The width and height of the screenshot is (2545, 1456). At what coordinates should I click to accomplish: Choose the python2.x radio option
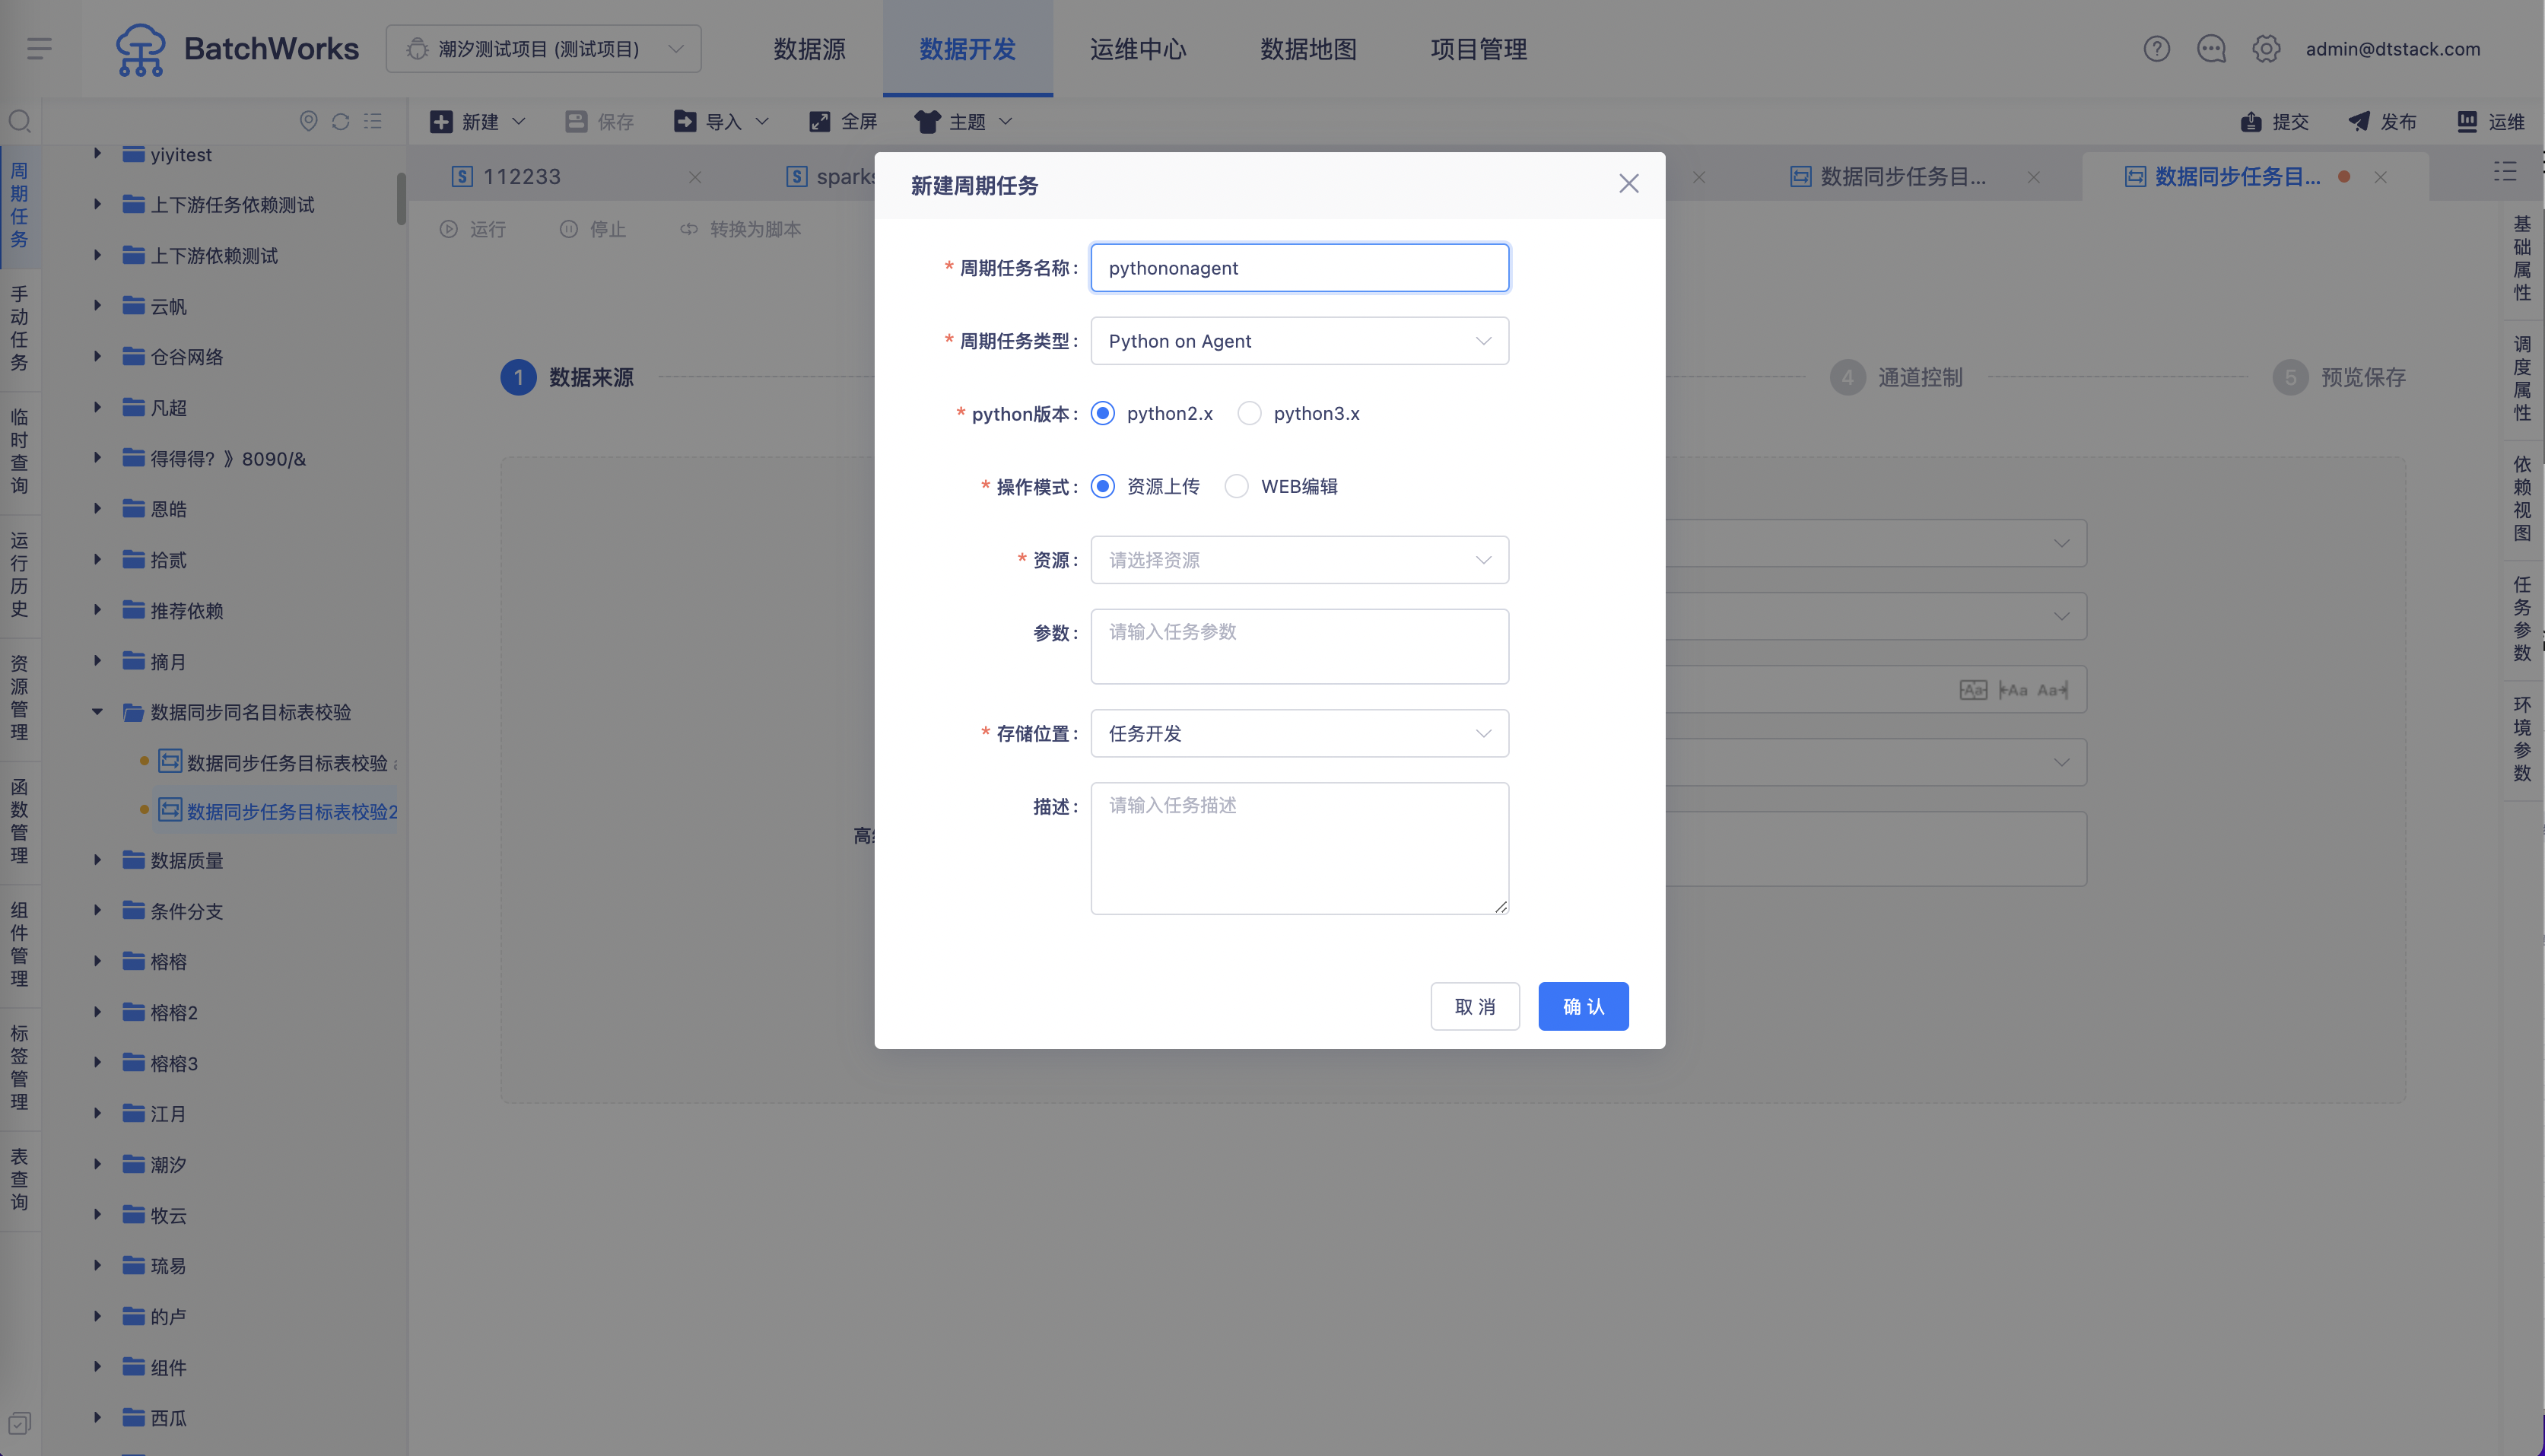(x=1103, y=413)
